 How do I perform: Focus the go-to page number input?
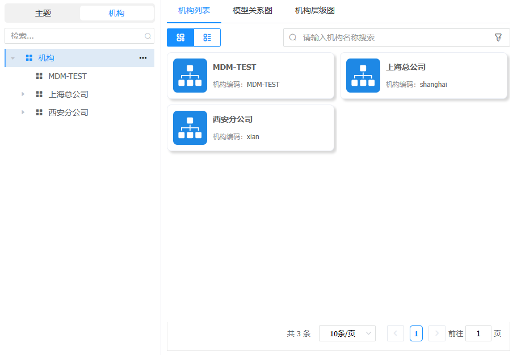click(478, 333)
